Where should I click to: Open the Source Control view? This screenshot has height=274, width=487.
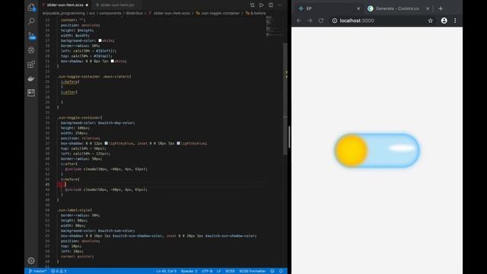click(x=31, y=36)
